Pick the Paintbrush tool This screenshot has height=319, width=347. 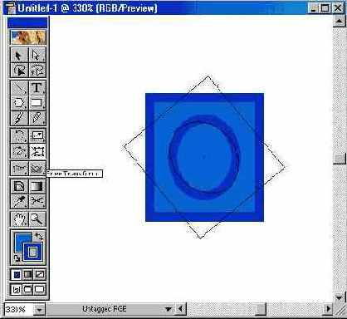pos(19,118)
